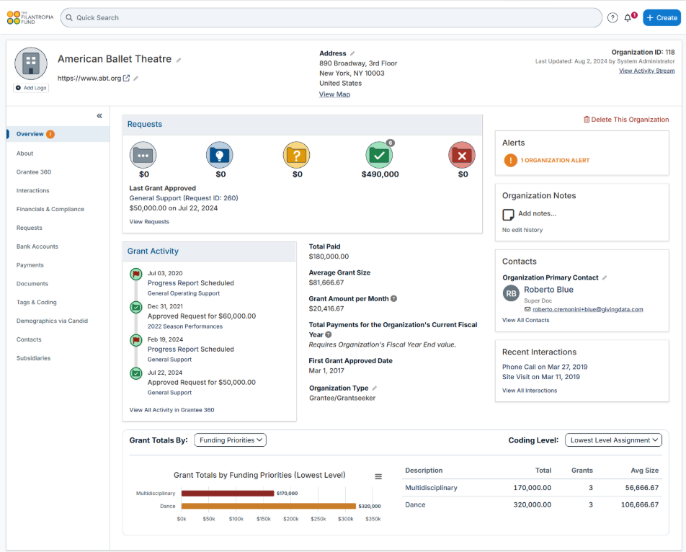Edit website URL pencil icon
Screen dimensions: 686x552
click(x=135, y=79)
